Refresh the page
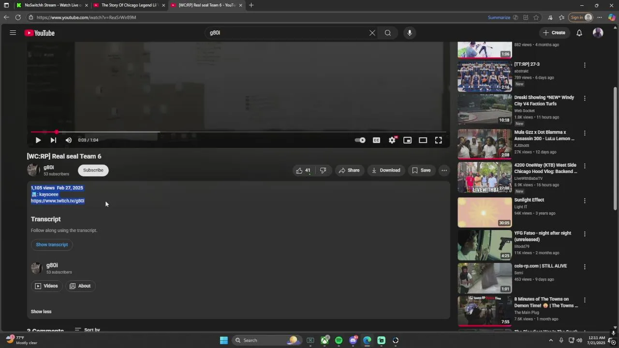619x348 pixels. pos(18,17)
